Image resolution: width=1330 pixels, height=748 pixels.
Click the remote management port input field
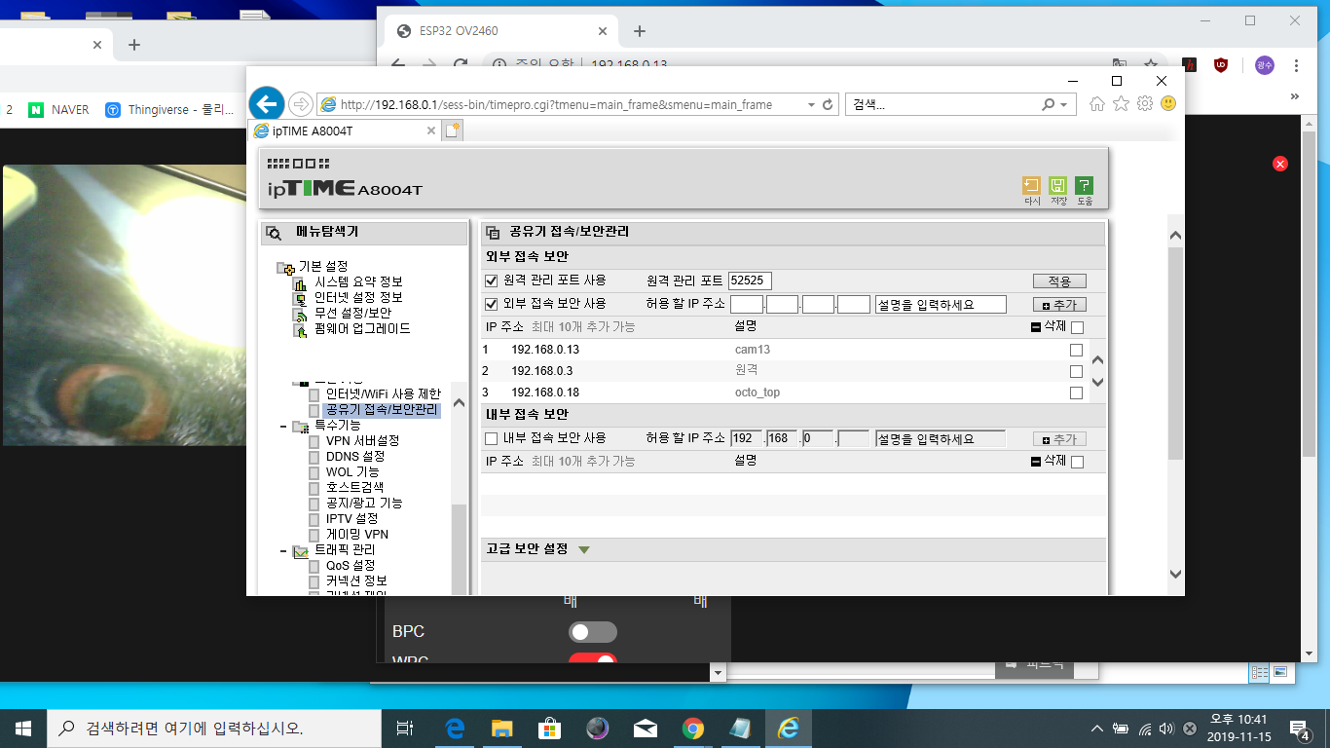750,280
